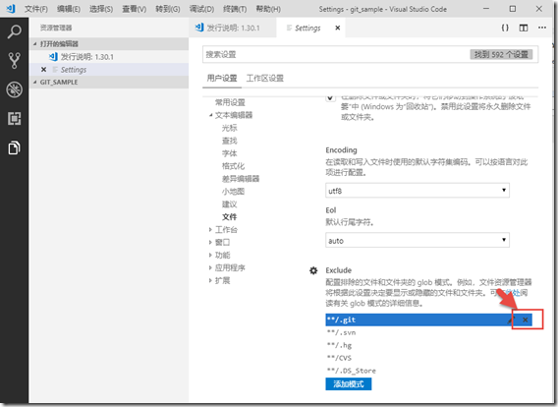Open the 调试(D) menu
Viewport: 558px width, 407px height.
201,9
